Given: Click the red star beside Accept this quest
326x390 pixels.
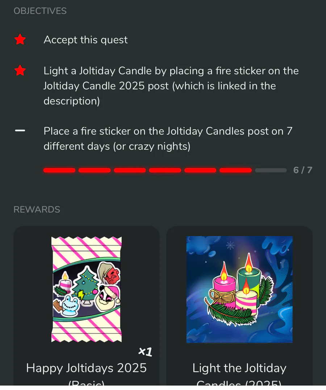Looking at the screenshot, I should click(x=20, y=40).
